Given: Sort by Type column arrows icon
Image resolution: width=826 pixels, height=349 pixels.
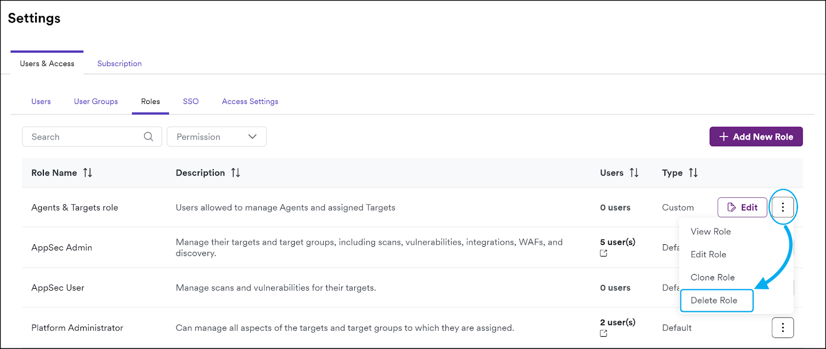Looking at the screenshot, I should (x=693, y=172).
